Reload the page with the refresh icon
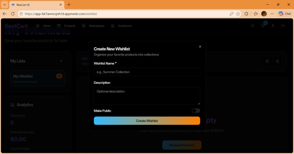Screen dimensions: 294x154 pyautogui.click(x=13, y=14)
